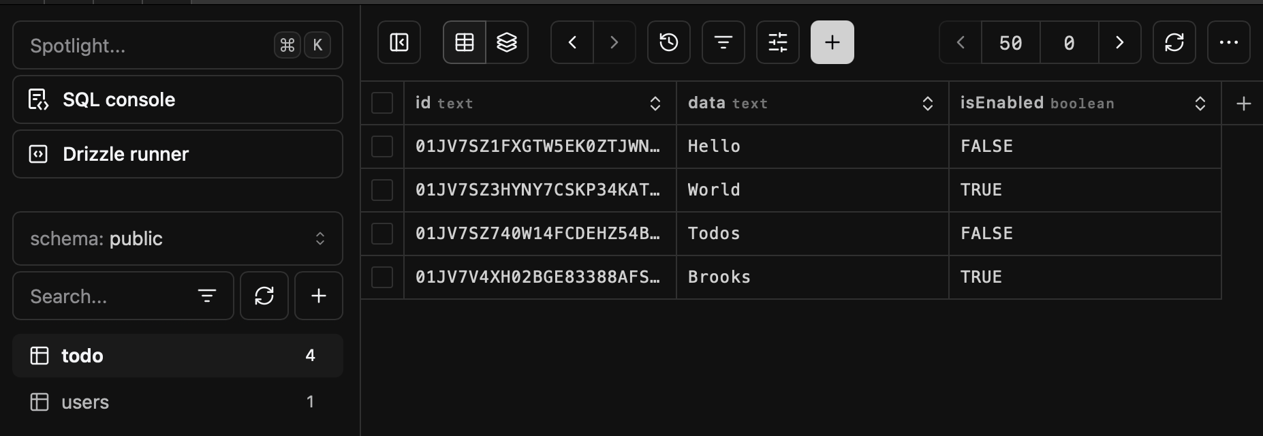Tick the checkbox for the Brooks row

coord(382,277)
